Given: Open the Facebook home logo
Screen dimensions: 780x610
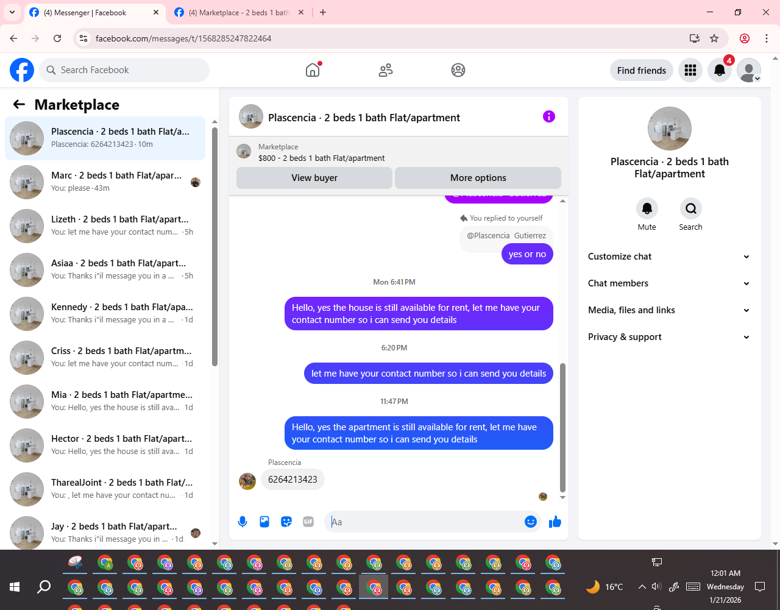Looking at the screenshot, I should (x=22, y=70).
